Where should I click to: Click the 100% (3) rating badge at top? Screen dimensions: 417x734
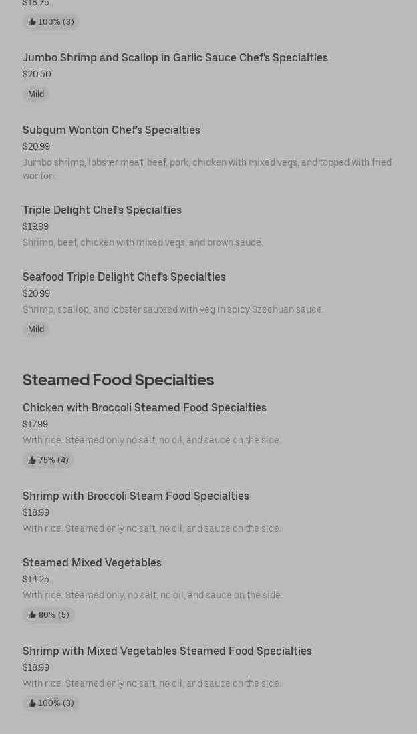point(51,22)
